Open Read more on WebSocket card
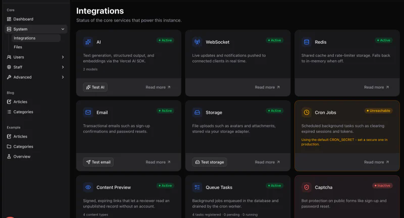 click(267, 87)
